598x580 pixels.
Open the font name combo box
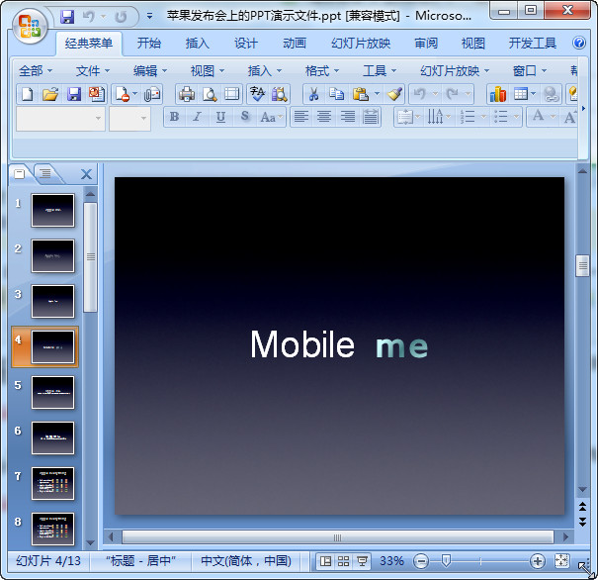(60, 119)
